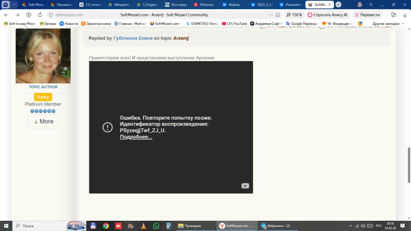Open the new tab plus button
This screenshot has height=231, width=411.
pyautogui.click(x=338, y=5)
